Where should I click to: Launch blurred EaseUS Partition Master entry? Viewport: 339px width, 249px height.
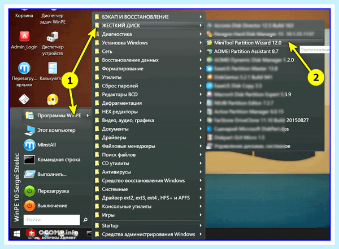[264, 69]
